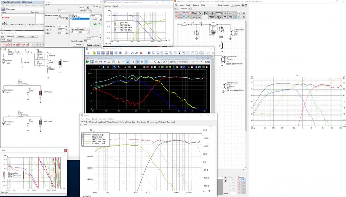Click the Main form button in Schema window
This screenshot has height=197, width=346.
(21, 36)
